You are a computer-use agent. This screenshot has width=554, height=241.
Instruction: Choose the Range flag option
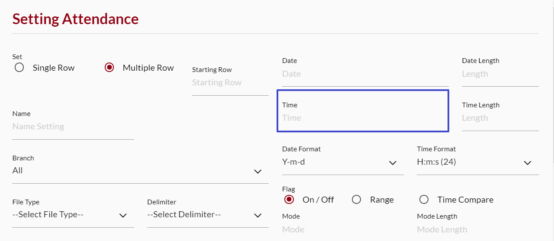356,200
